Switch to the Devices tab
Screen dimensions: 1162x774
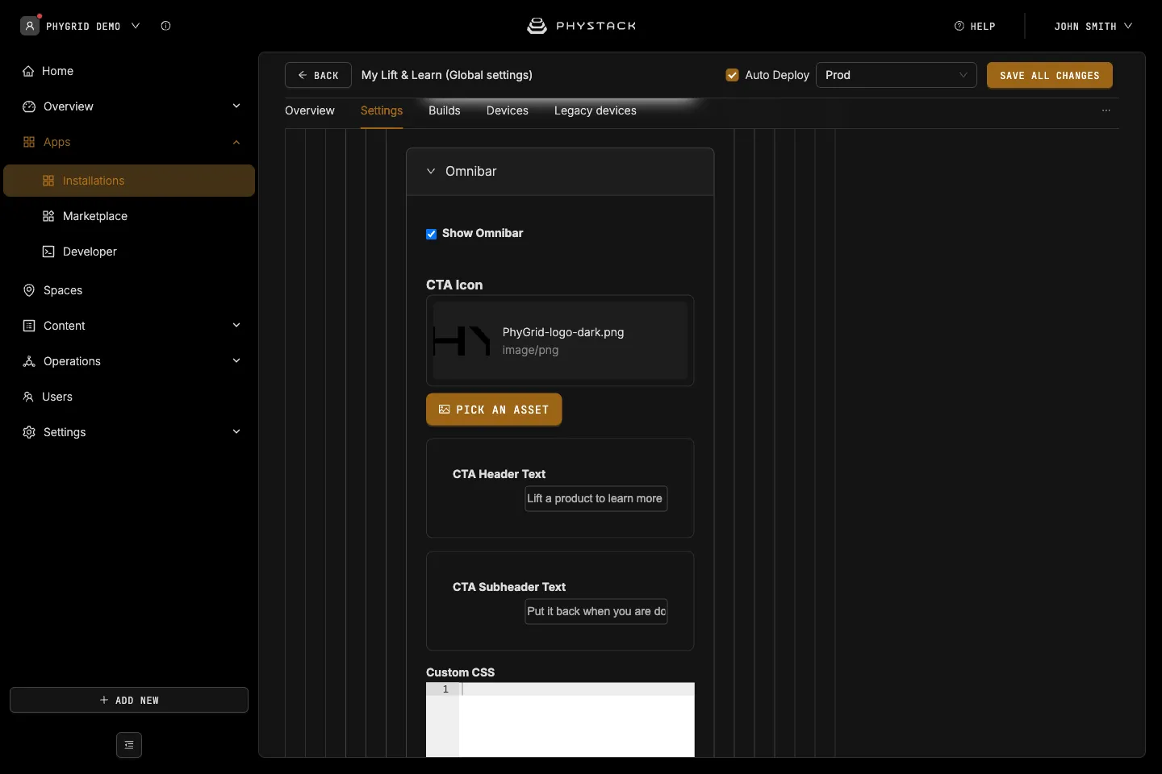[508, 110]
